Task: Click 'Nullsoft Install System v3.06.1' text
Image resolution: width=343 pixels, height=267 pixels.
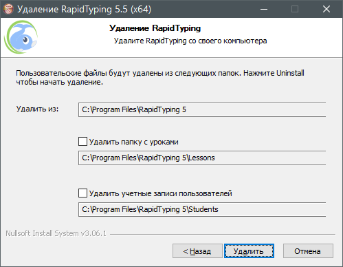Action: (56, 233)
